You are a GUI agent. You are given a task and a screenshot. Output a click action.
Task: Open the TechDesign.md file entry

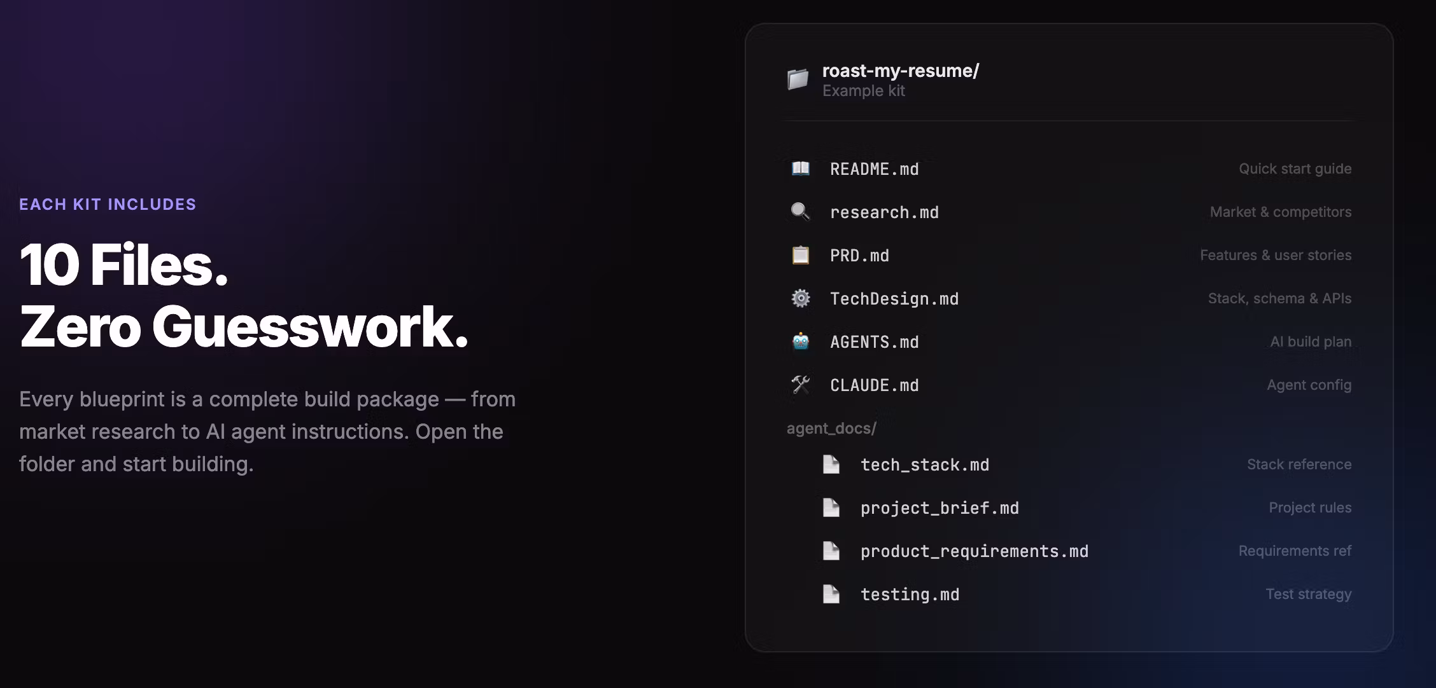(x=894, y=299)
